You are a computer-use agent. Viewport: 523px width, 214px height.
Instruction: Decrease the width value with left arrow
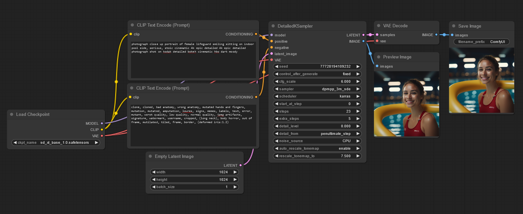tap(154, 172)
